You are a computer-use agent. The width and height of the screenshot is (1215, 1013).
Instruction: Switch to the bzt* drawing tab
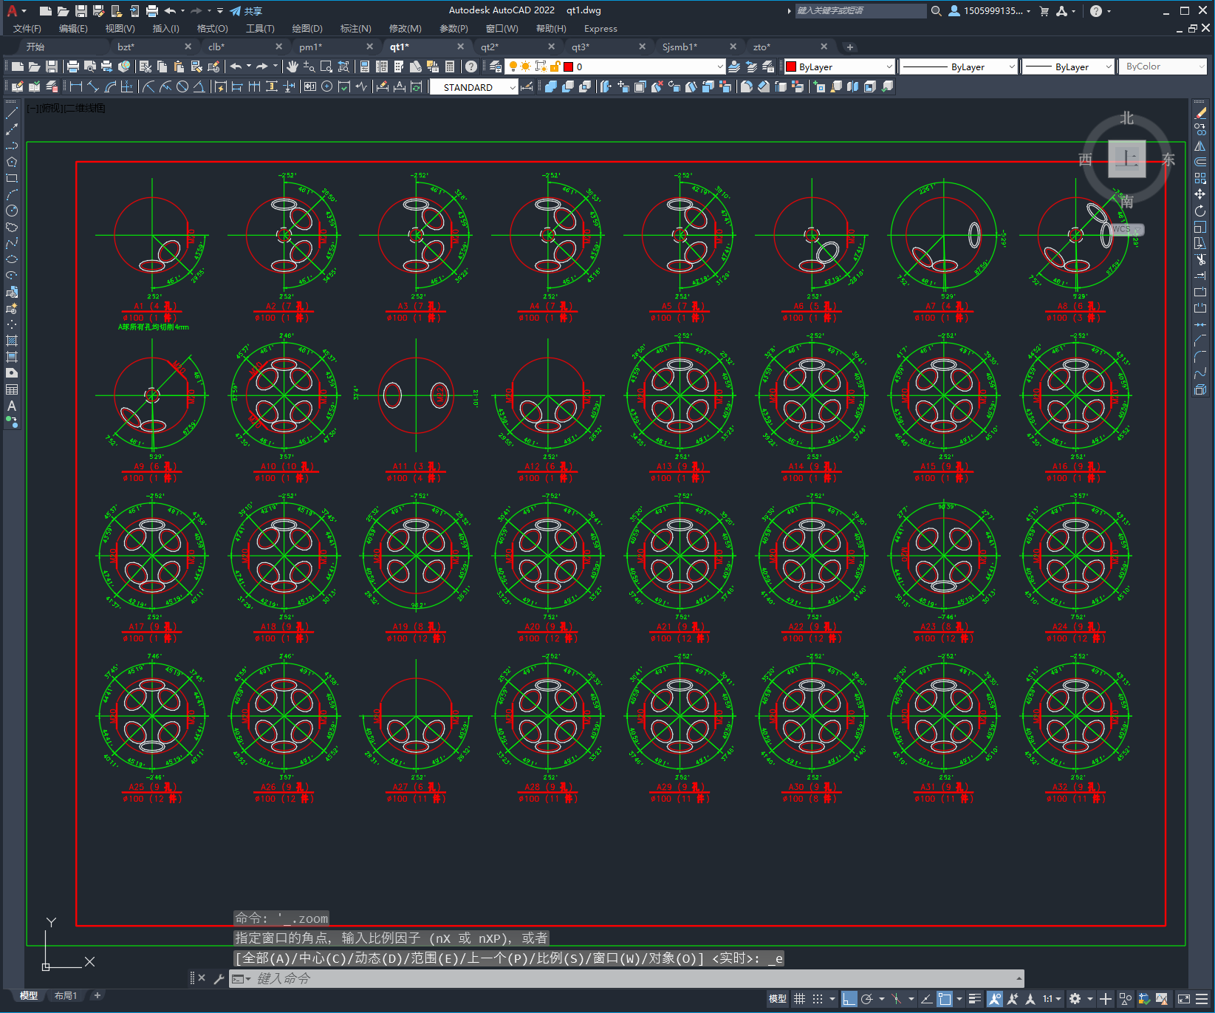pyautogui.click(x=126, y=47)
